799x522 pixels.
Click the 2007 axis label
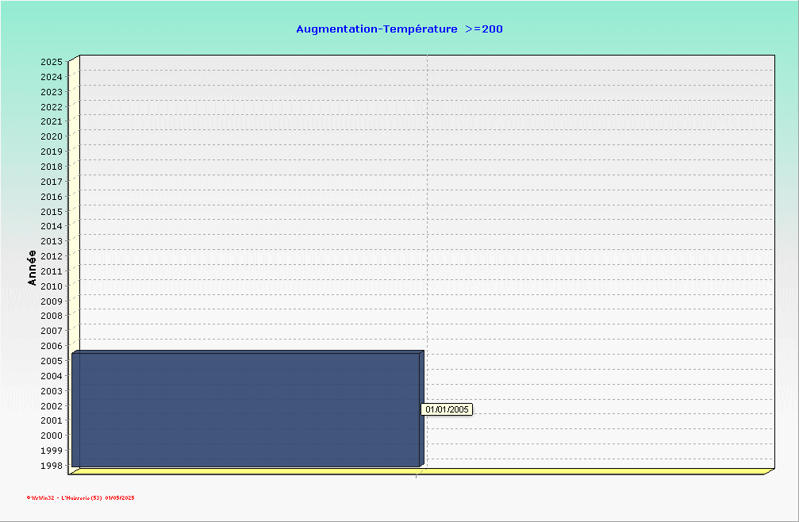tap(52, 331)
